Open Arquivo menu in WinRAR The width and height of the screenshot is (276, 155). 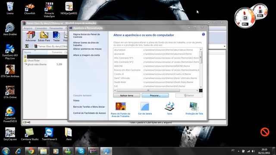pos(28,28)
